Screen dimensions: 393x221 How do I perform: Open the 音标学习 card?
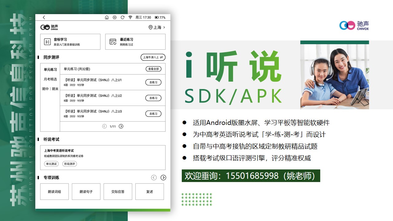pos(70,42)
